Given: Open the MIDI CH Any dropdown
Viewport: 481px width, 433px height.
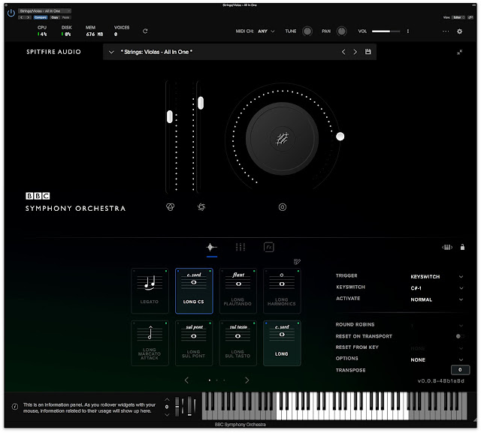Looking at the screenshot, I should coord(266,32).
